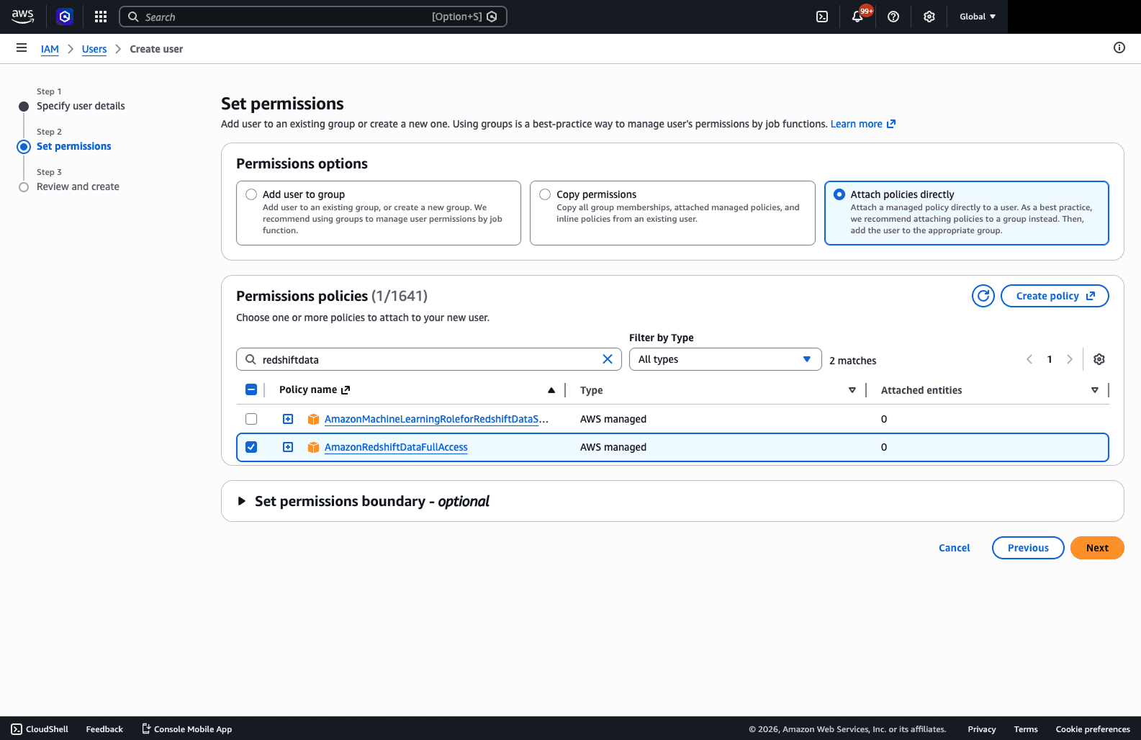Open the services grid menu
Viewport: 1141px width, 740px height.
click(x=101, y=17)
